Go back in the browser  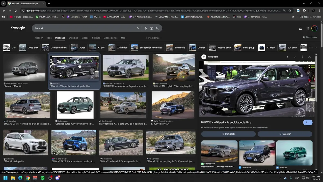[x=4, y=11]
